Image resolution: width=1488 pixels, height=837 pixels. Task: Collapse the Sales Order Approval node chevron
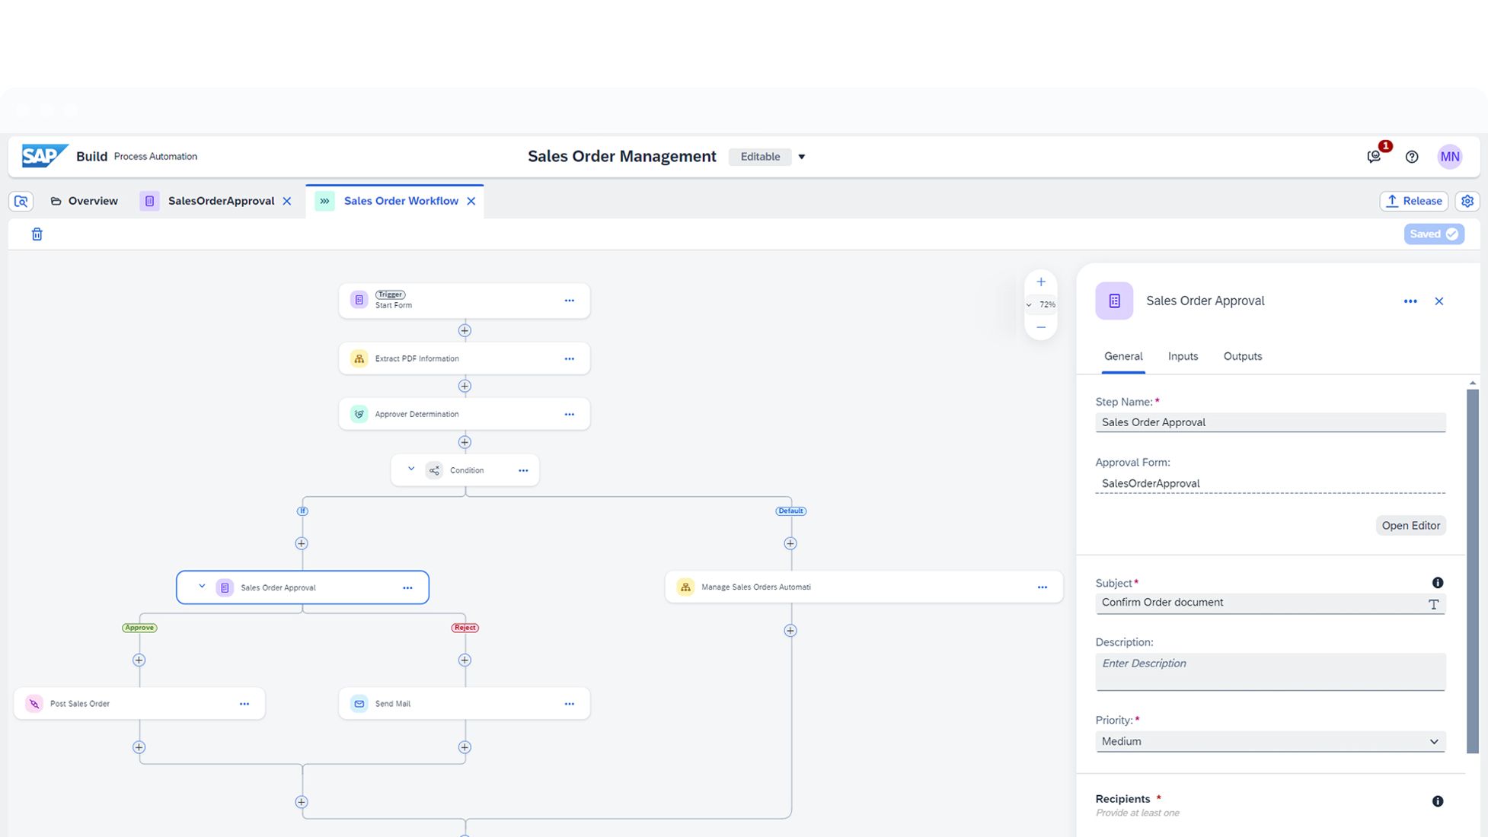coord(202,587)
